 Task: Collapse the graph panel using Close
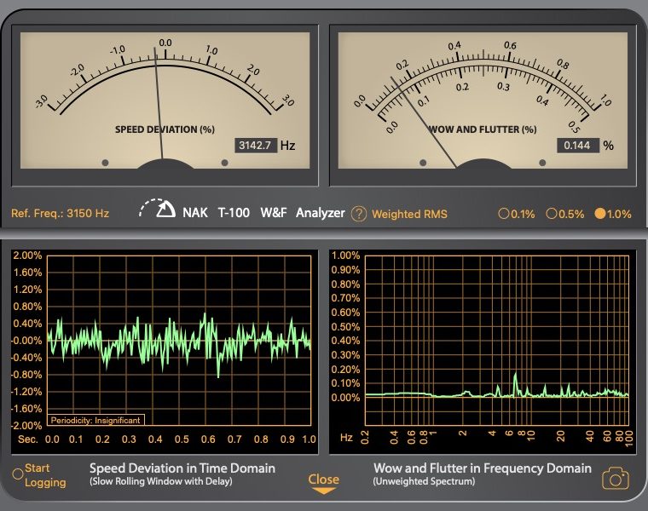point(324,483)
